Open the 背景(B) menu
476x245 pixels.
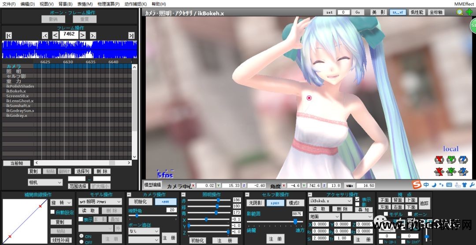click(65, 4)
